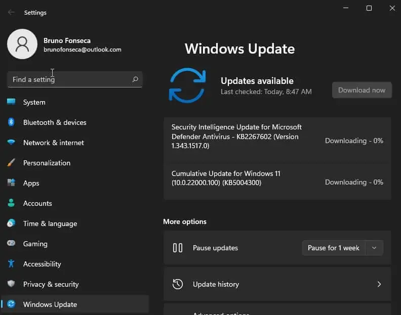Image resolution: width=401 pixels, height=315 pixels.
Task: Open System settings
Action: [x=75, y=102]
